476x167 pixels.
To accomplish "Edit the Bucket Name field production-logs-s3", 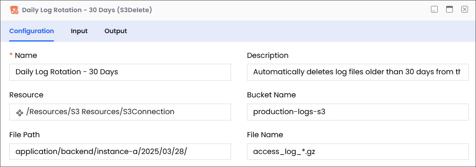I will (x=358, y=112).
